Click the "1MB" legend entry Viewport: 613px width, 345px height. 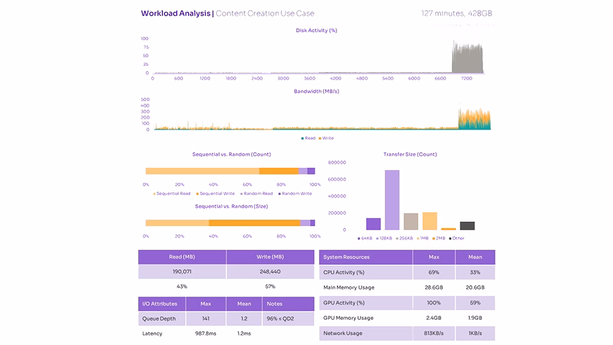click(423, 238)
